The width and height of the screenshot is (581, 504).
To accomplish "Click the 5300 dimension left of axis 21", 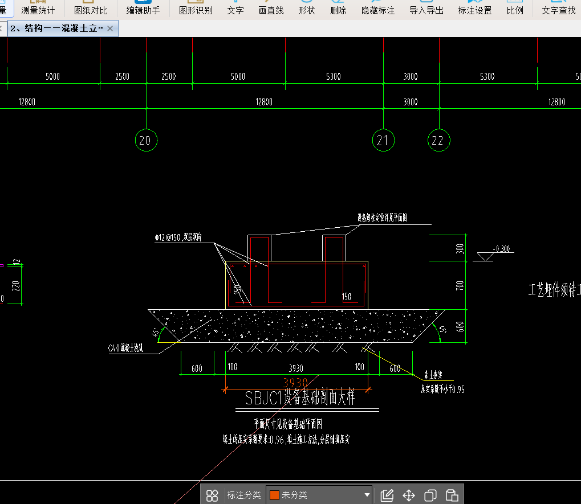I will 333,76.
